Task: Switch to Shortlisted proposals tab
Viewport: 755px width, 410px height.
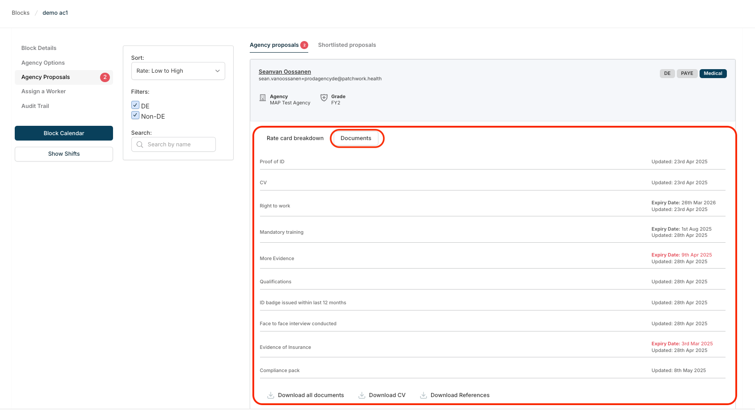Action: 347,45
